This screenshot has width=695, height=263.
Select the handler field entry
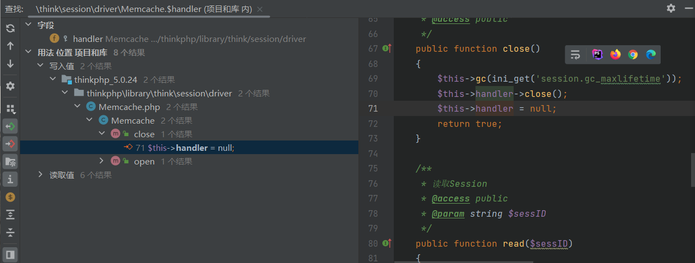pyautogui.click(x=88, y=39)
